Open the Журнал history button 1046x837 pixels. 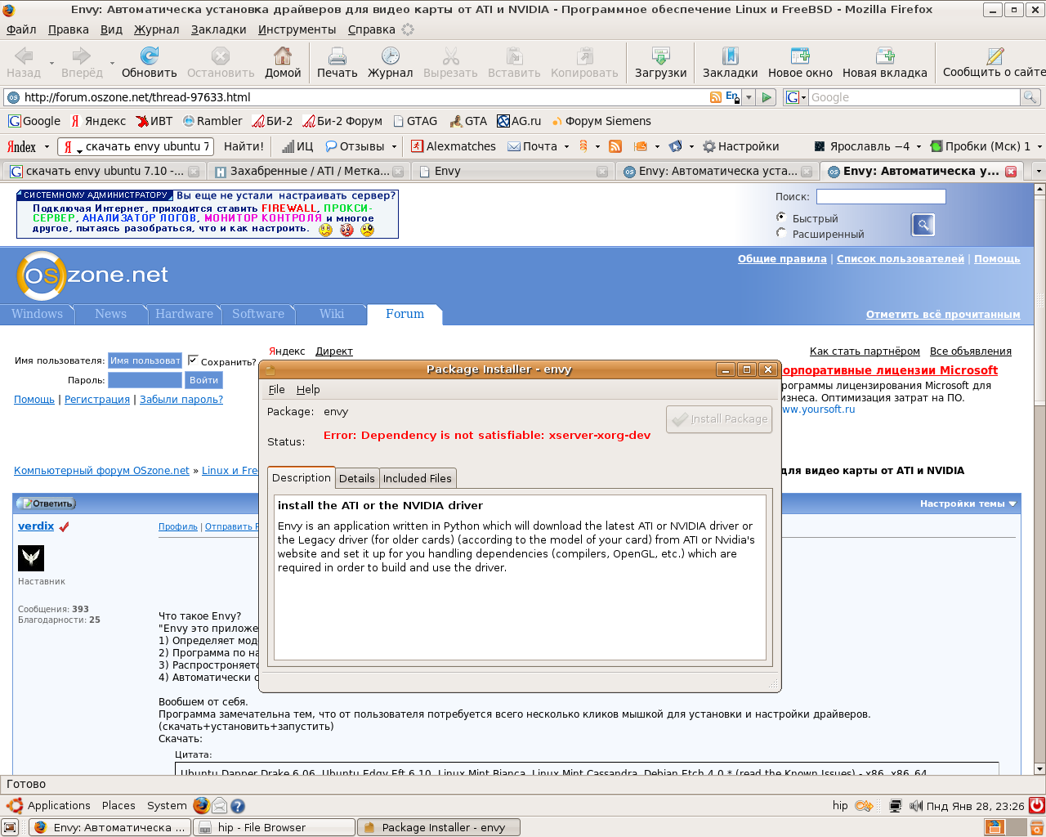390,62
